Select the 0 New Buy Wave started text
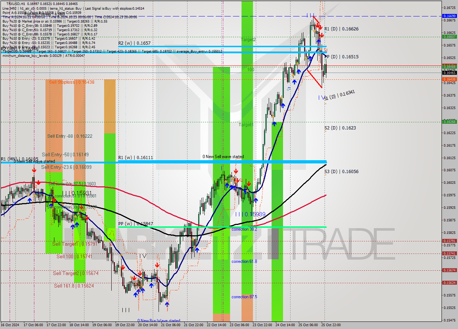The image size is (458, 329). click(x=159, y=320)
